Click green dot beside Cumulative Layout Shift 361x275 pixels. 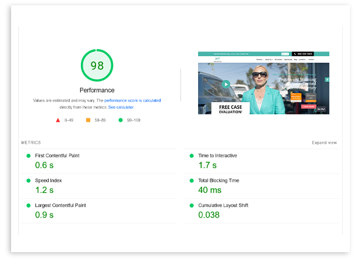[192, 206]
